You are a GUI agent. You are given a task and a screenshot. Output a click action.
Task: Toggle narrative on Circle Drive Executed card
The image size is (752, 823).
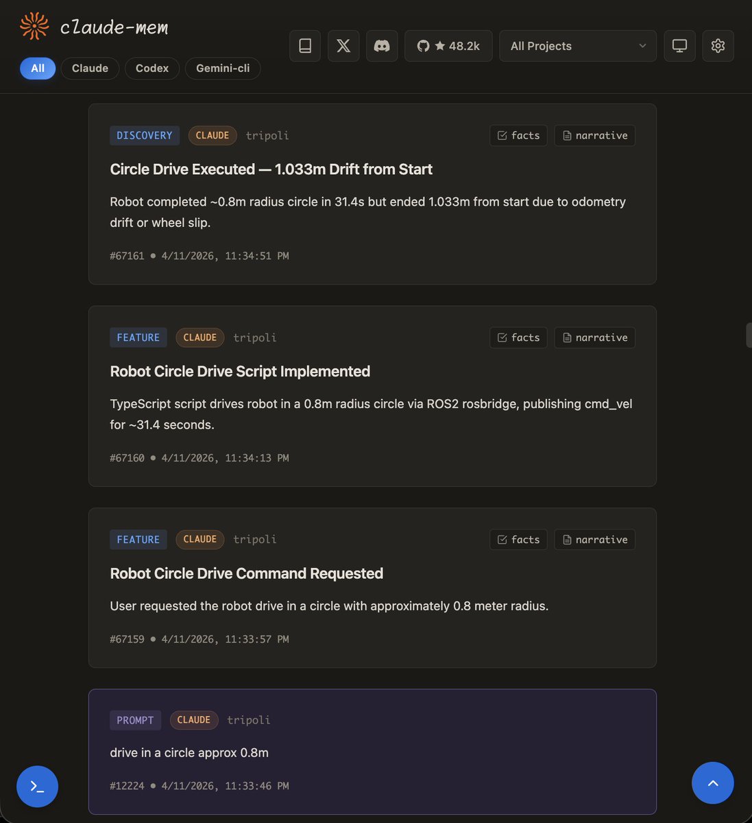point(594,135)
